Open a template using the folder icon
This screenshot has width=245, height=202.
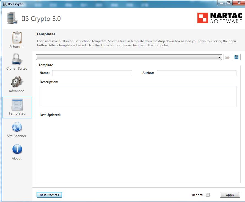click(227, 57)
